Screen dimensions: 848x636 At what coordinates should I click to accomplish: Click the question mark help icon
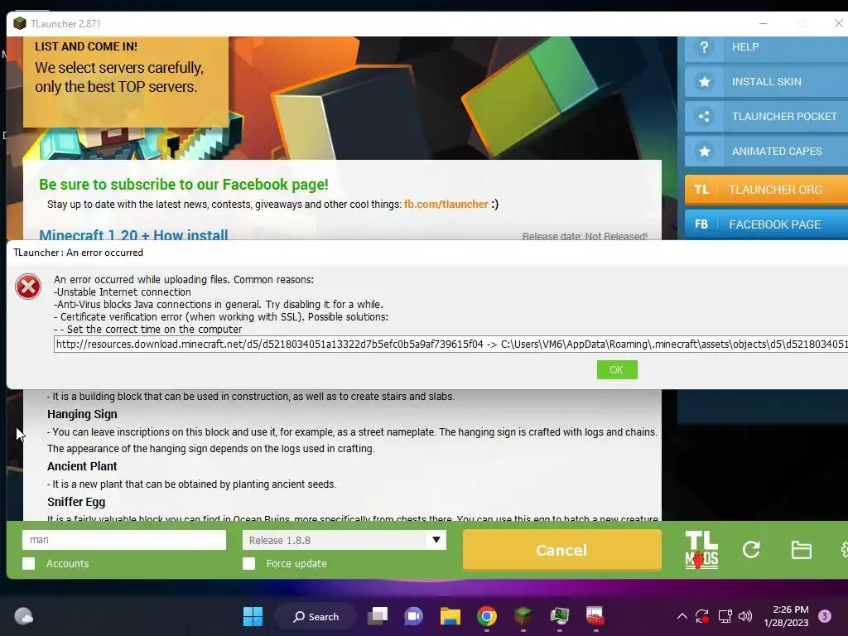704,47
